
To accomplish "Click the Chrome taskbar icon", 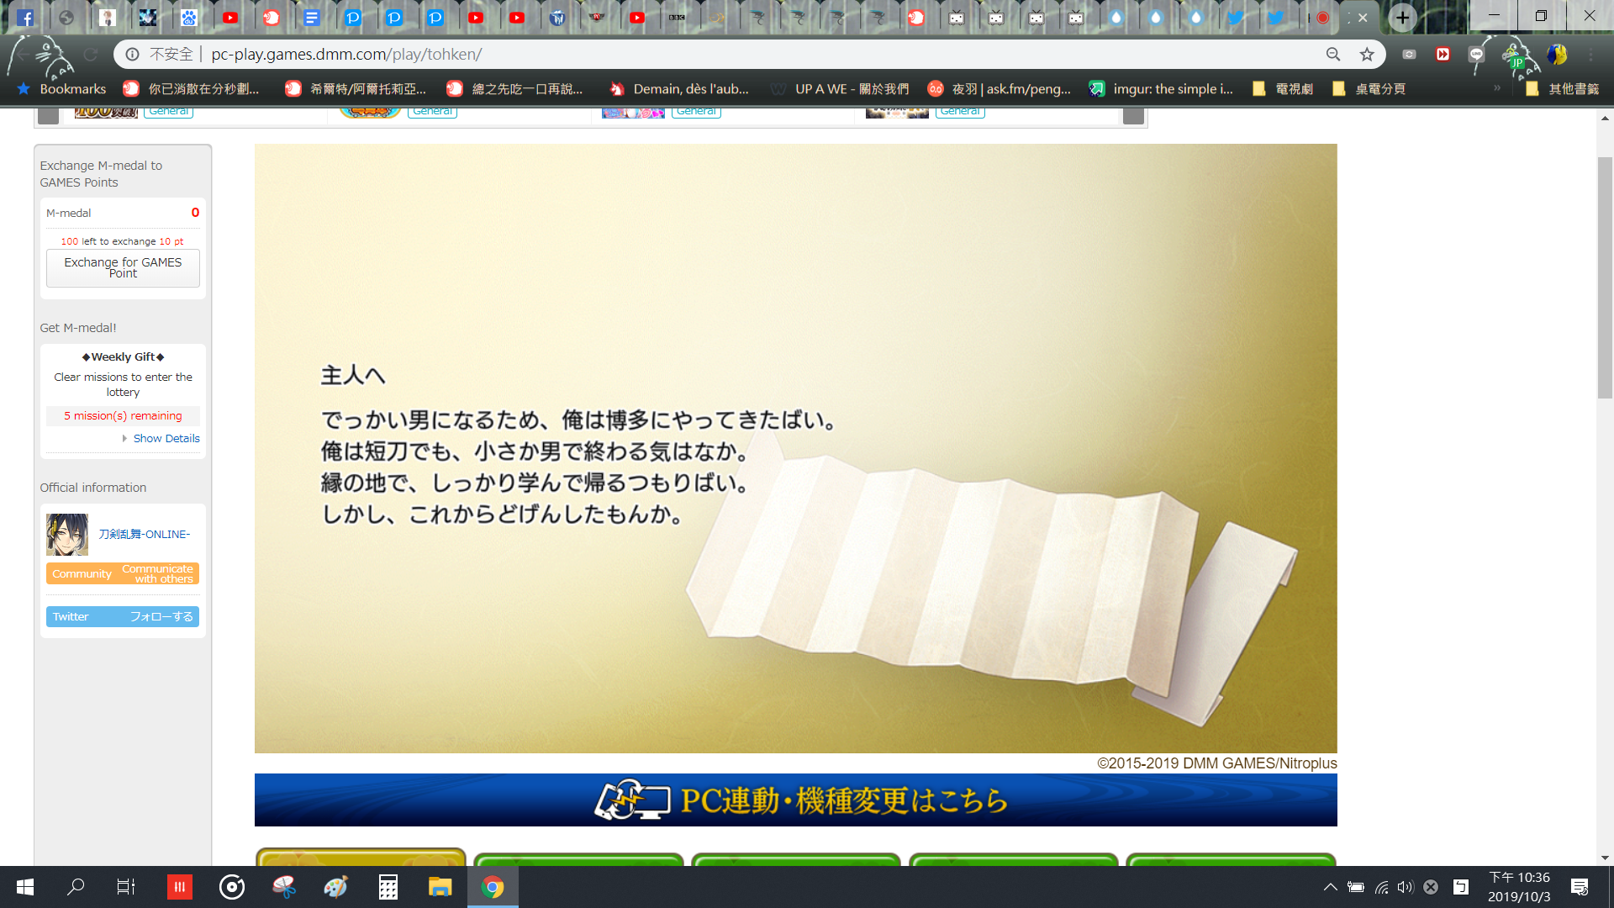I will tap(493, 887).
